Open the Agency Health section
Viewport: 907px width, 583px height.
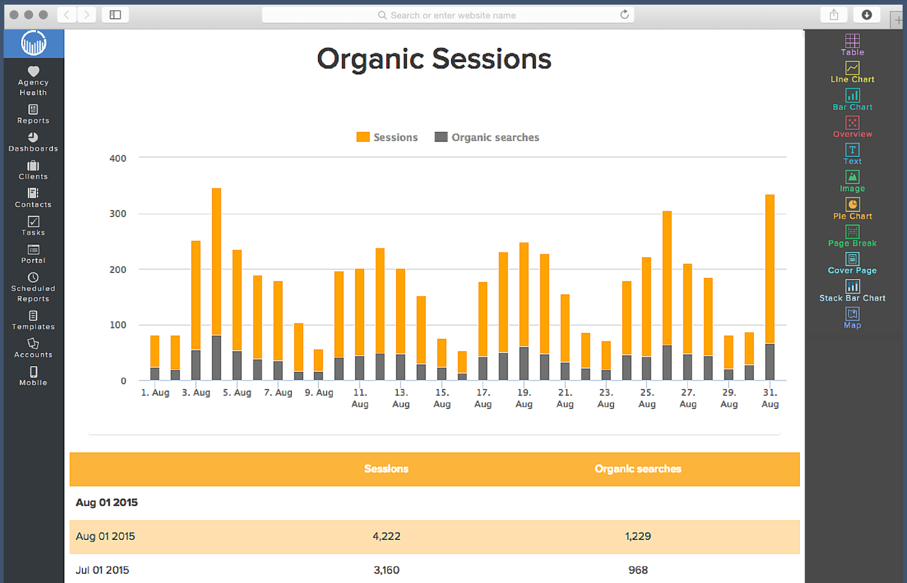33,79
